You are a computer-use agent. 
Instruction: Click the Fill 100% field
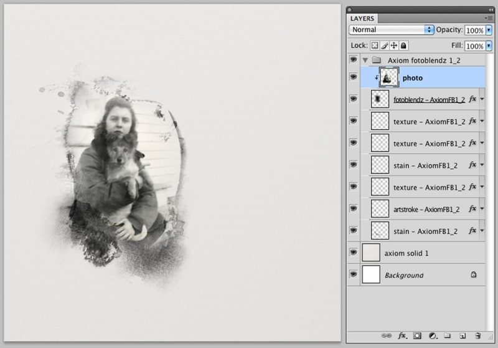[475, 46]
